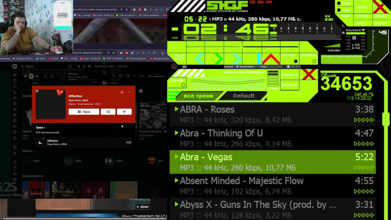Open YouTube bookmark in lower browser
The width and height of the screenshot is (391, 220).
click(x=53, y=58)
